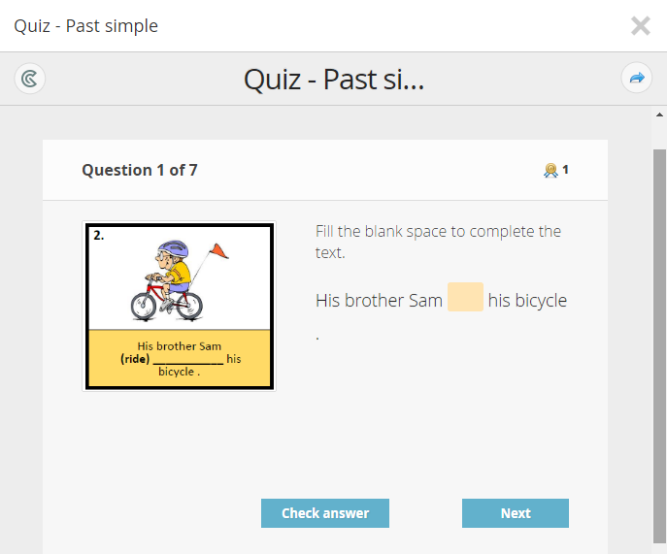Click the score number beside the medal

565,170
